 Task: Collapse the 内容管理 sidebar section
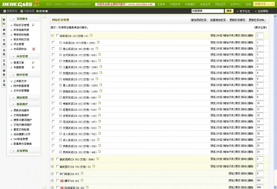coord(24,57)
